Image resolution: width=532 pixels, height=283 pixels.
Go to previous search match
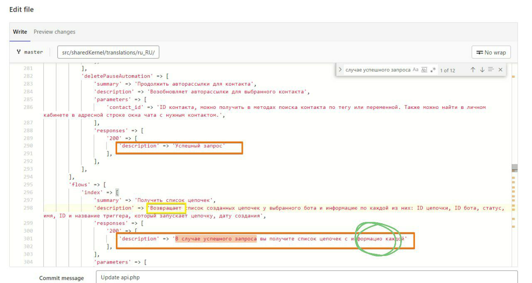[473, 70]
